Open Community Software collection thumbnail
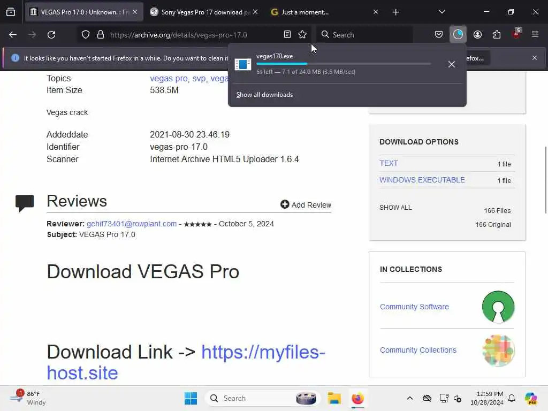This screenshot has height=411, width=548. coord(498,307)
